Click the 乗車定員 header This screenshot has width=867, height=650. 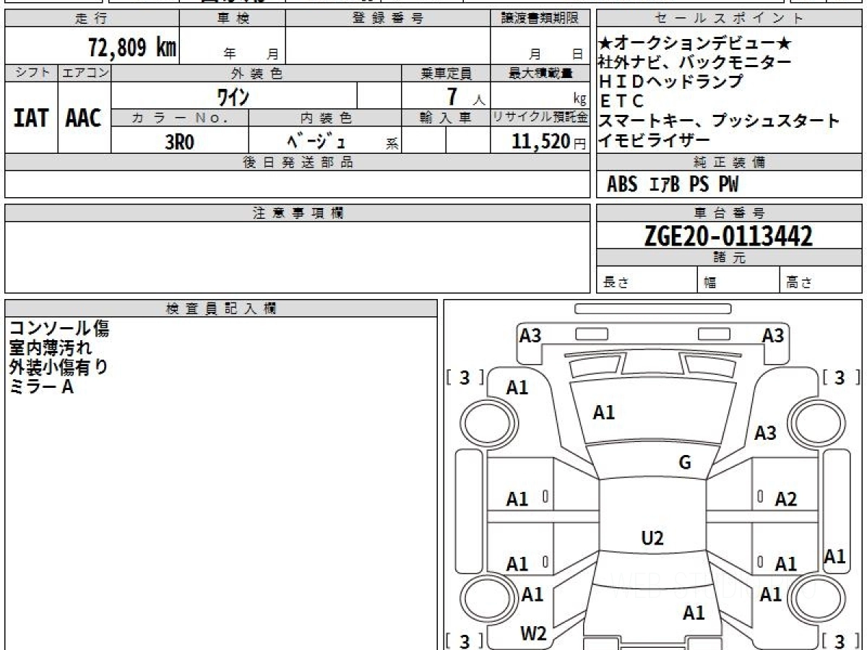tap(446, 73)
